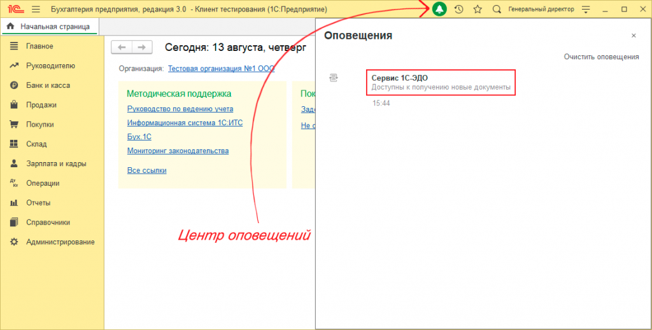Maximize the 1С window
This screenshot has height=330, width=652.
tap(624, 9)
